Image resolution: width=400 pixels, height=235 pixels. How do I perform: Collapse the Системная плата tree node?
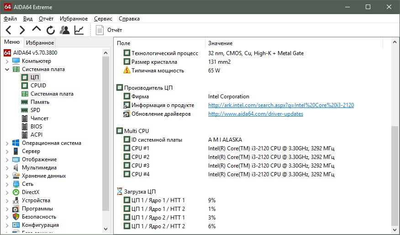tap(7, 70)
